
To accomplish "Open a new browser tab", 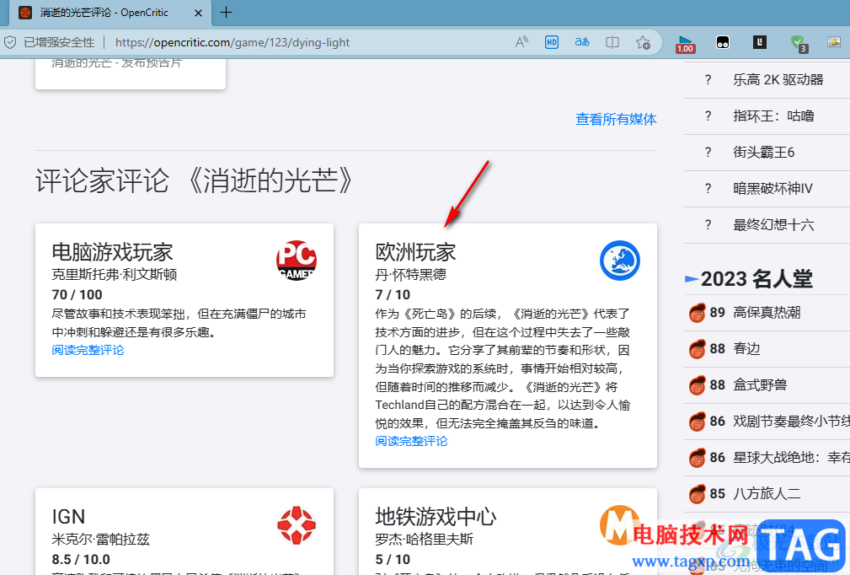I will [226, 13].
